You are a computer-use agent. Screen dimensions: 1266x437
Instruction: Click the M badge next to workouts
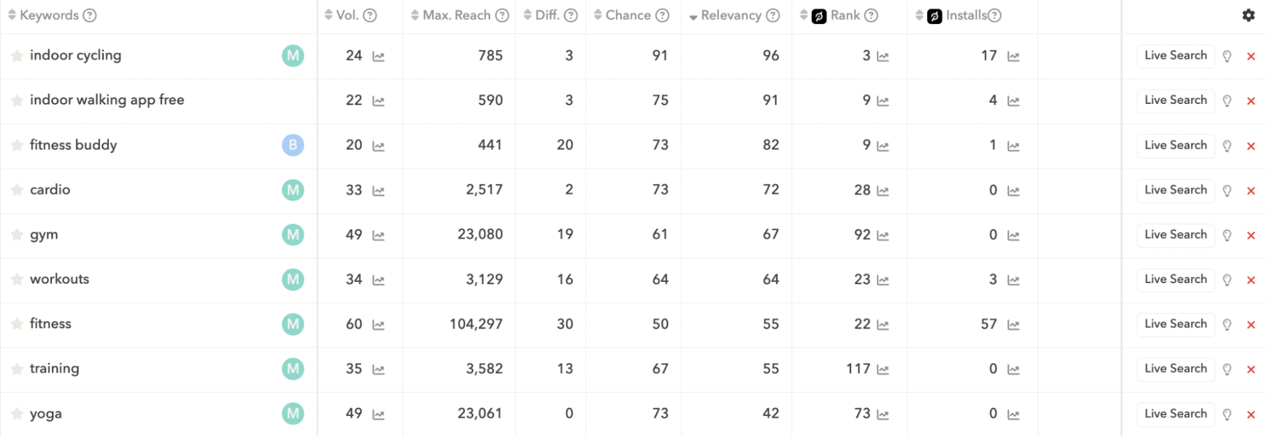point(293,279)
